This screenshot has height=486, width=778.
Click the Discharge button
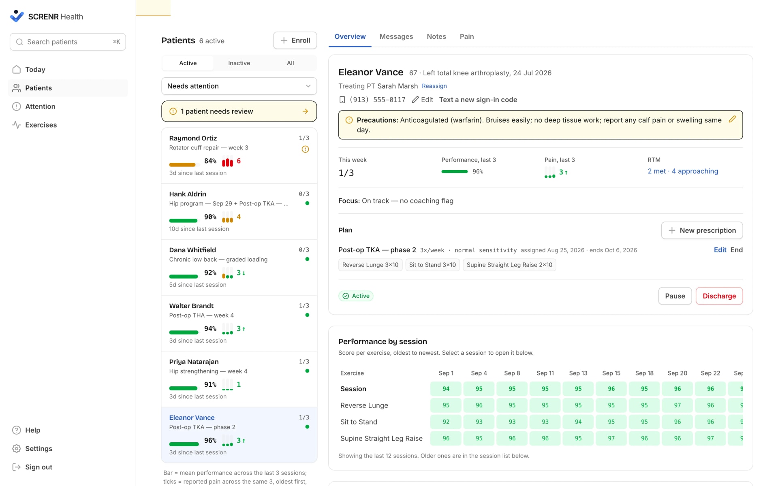[x=719, y=296]
